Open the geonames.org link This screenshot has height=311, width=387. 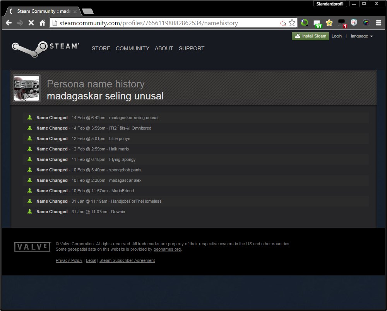[x=167, y=249]
